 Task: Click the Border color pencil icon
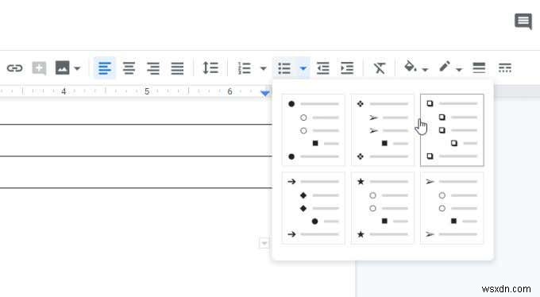tap(445, 66)
